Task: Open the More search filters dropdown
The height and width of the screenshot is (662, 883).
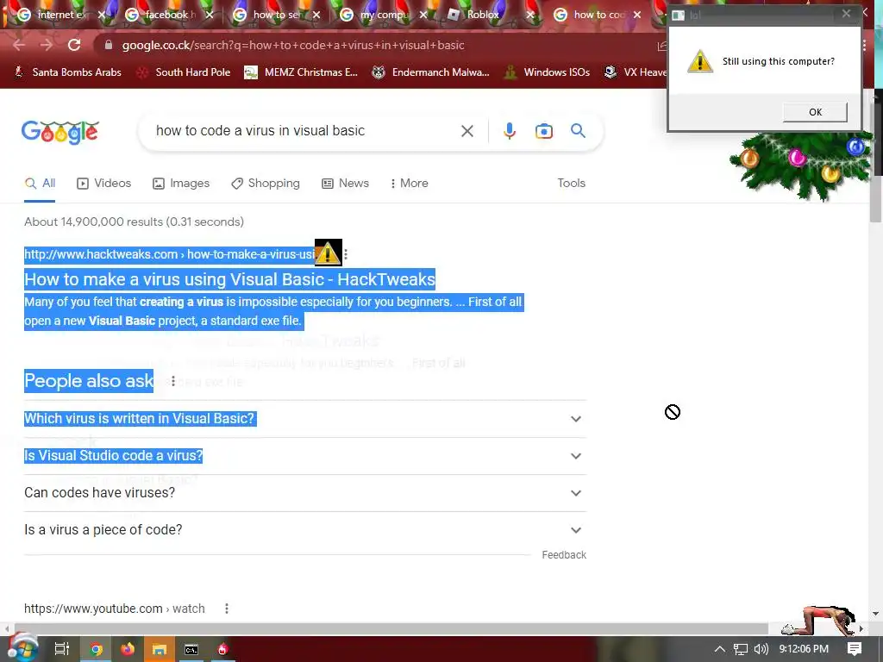Action: [x=410, y=184]
